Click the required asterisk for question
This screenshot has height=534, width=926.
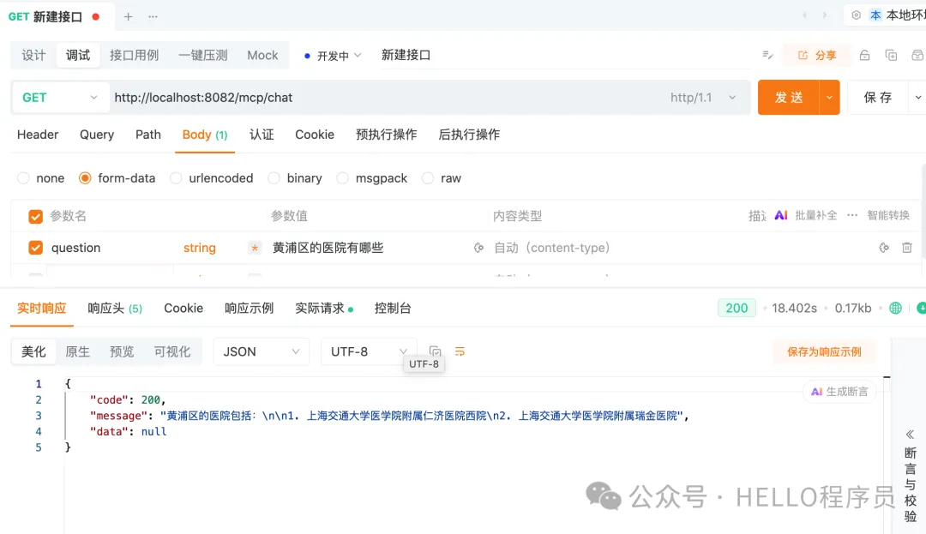[255, 248]
